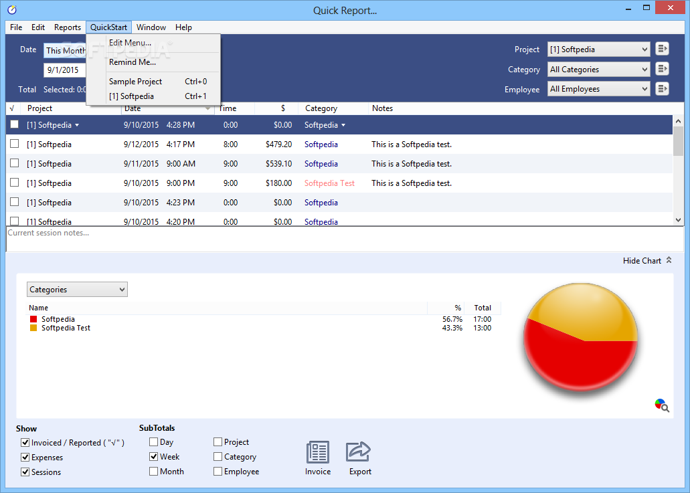Viewport: 690px width, 493px height.
Task: Enable Category subtotals checkbox
Action: click(218, 457)
